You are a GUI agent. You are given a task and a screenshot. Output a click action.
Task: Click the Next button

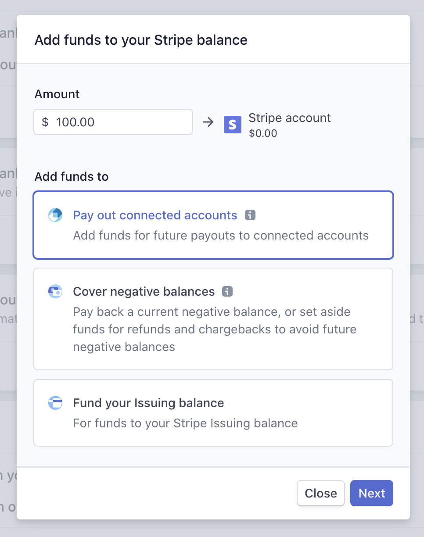point(371,493)
